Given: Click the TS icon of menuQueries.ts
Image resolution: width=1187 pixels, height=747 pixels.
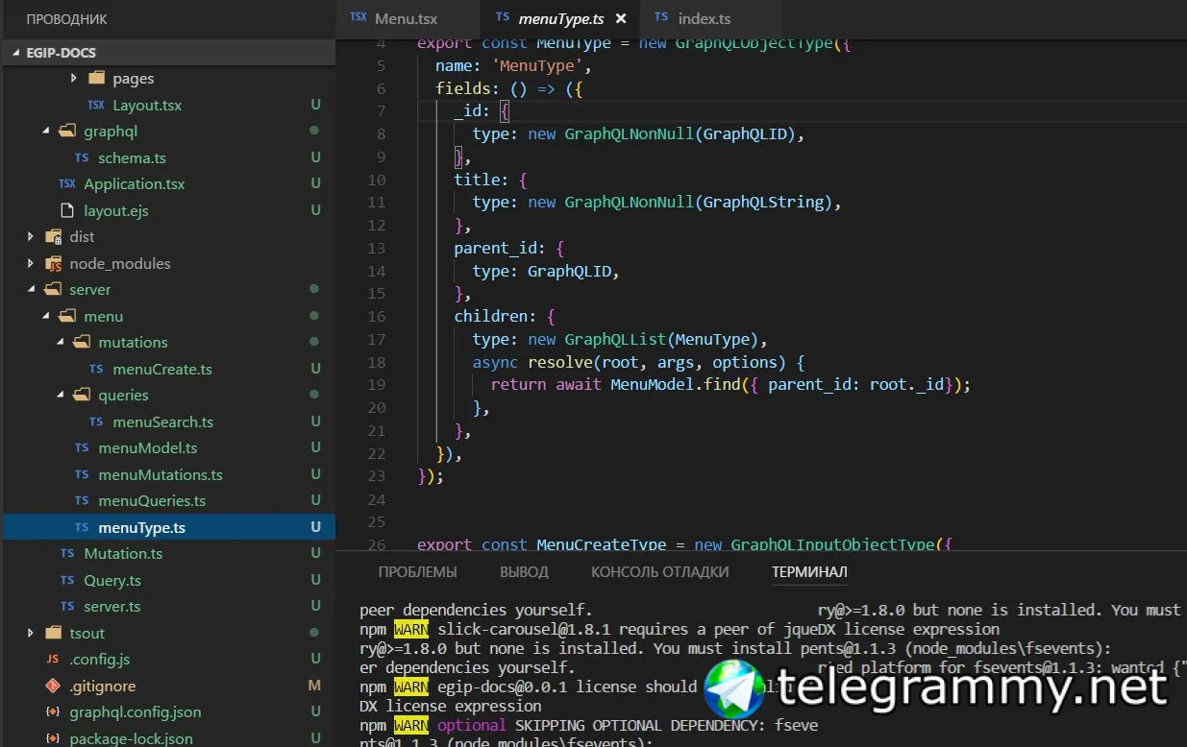Looking at the screenshot, I should 81,500.
